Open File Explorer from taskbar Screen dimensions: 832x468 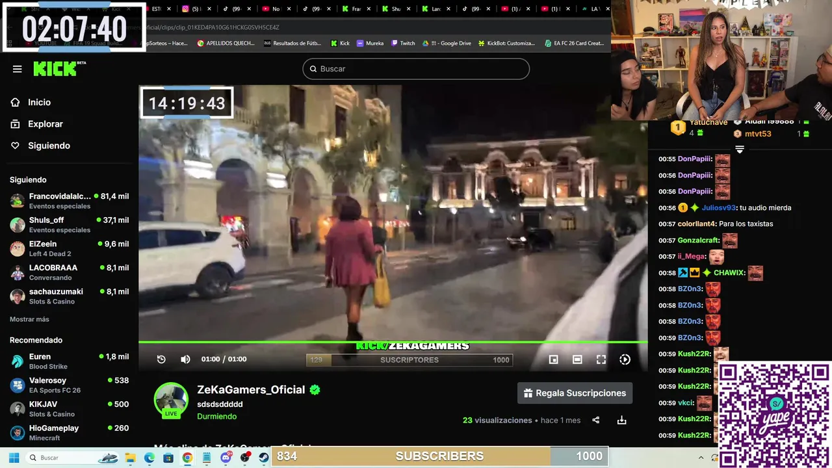pyautogui.click(x=130, y=458)
